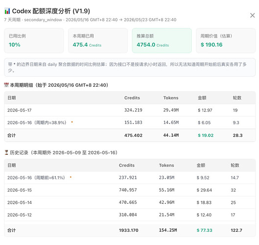The width and height of the screenshot is (259, 245).
Task: Click current cycle total tokens 44.14M
Action: [x=171, y=135]
